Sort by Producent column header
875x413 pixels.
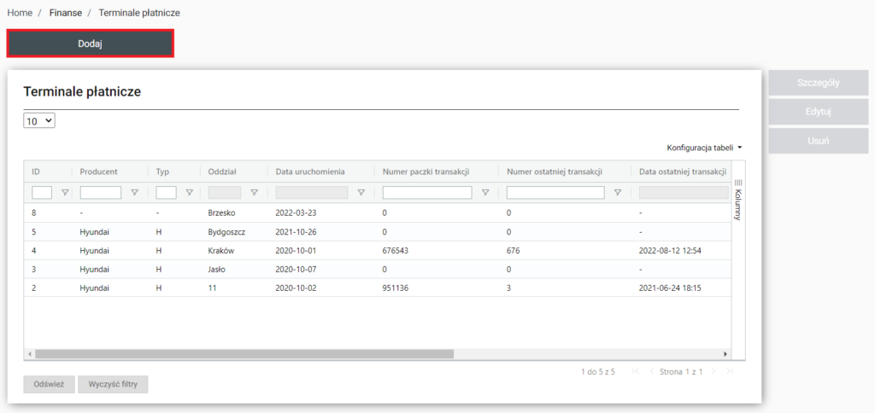click(x=98, y=172)
